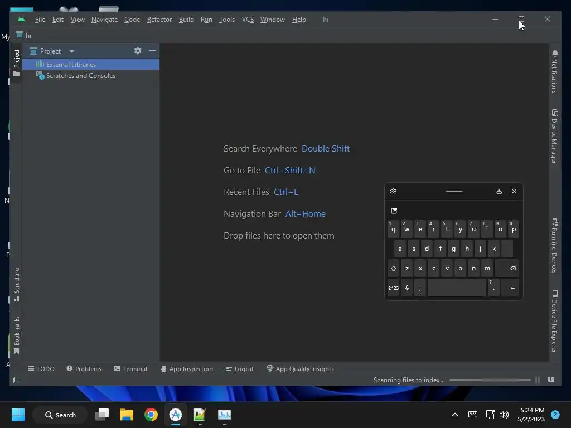The image size is (571, 428).
Task: Toggle the Project side tab
Action: (x=16, y=64)
